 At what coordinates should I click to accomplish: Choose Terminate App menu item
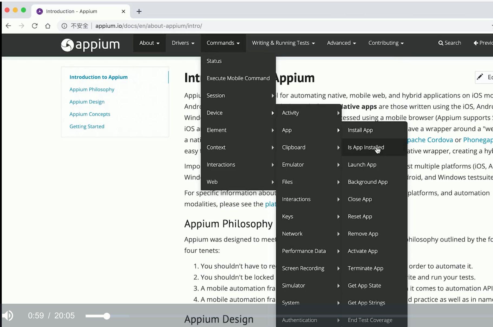click(374, 268)
